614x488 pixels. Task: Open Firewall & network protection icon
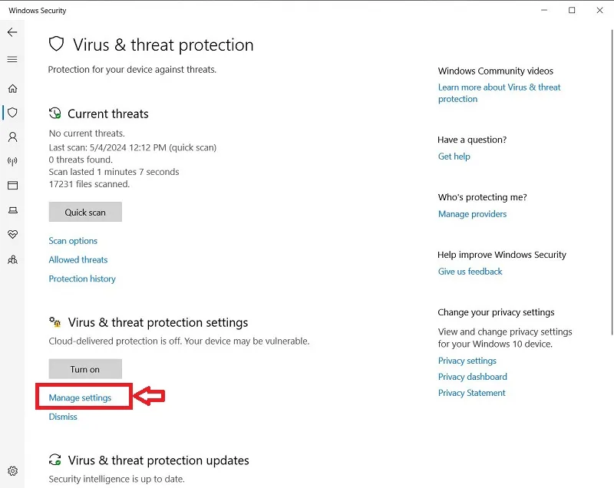[x=12, y=161]
